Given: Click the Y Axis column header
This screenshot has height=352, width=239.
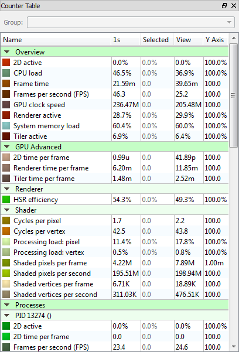Looking at the screenshot, I should pyautogui.click(x=216, y=40).
